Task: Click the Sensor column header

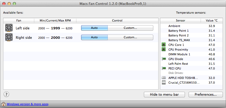Action: [x=180, y=20]
